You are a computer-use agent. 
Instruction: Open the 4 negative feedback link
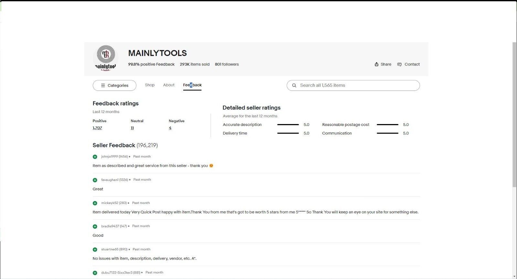click(170, 128)
